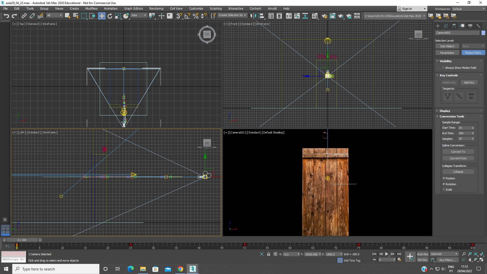
Task: Uncheck the Rotation collapse checkbox
Action: click(x=444, y=184)
